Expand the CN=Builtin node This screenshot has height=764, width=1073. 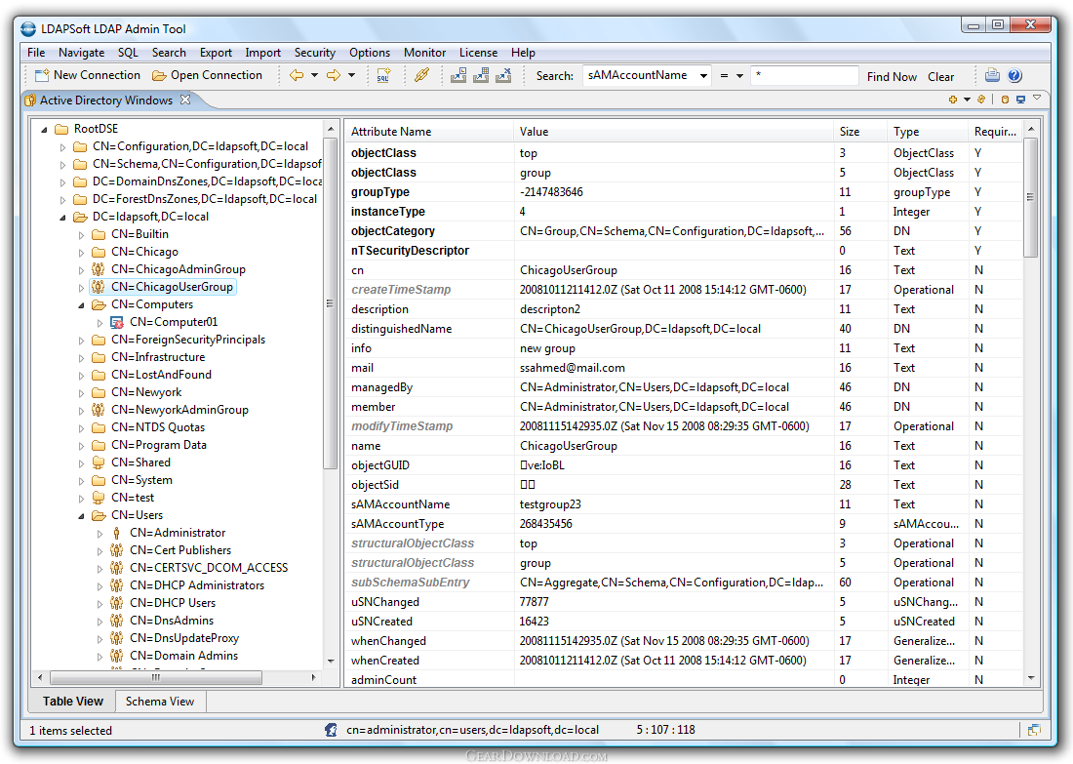pos(81,235)
